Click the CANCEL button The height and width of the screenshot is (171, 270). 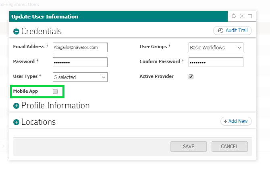(230, 147)
